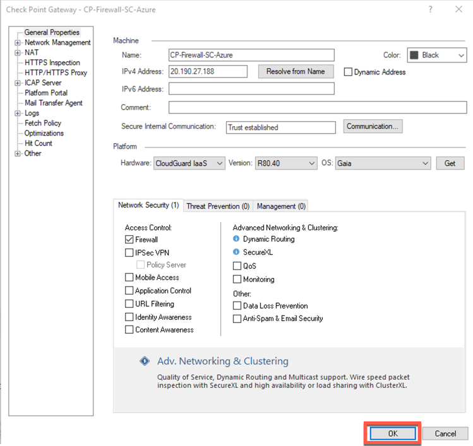
Task: Turn on Content Awareness checkbox
Action: [x=129, y=330]
